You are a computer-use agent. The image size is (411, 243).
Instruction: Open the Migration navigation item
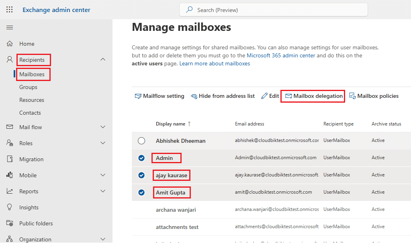pyautogui.click(x=31, y=159)
